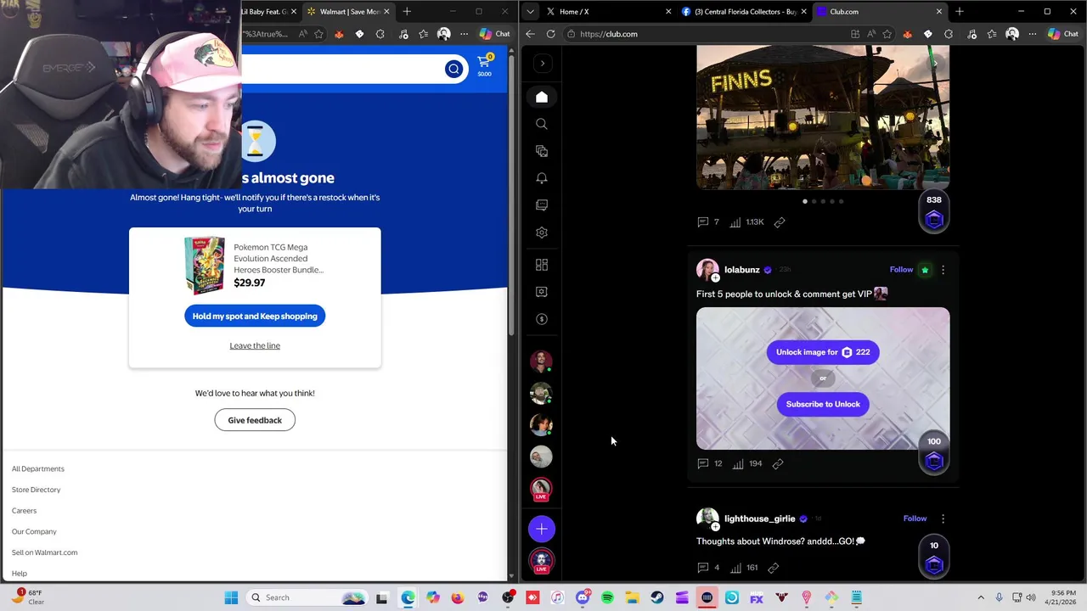Show hidden system tray icons
The height and width of the screenshot is (611, 1087).
click(981, 597)
